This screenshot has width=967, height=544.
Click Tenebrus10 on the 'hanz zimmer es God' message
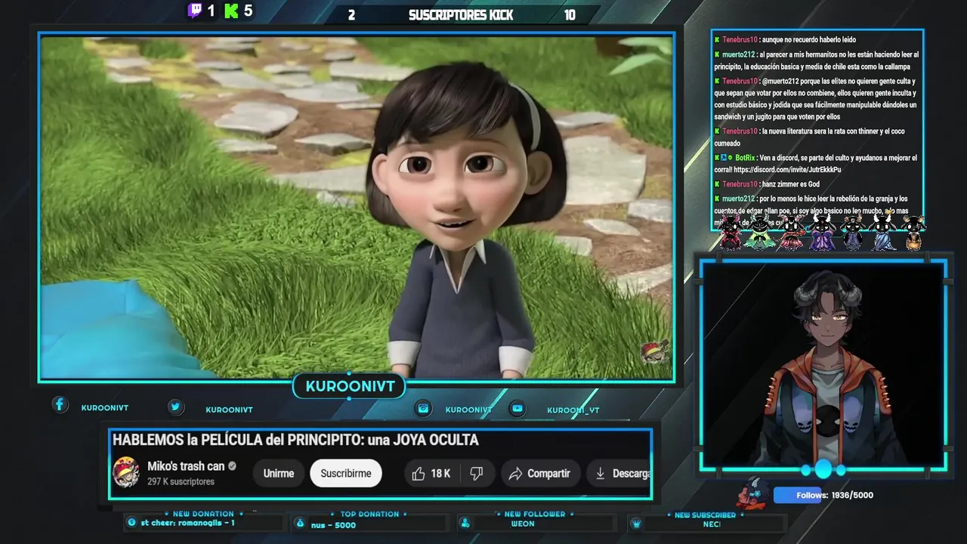coord(740,184)
